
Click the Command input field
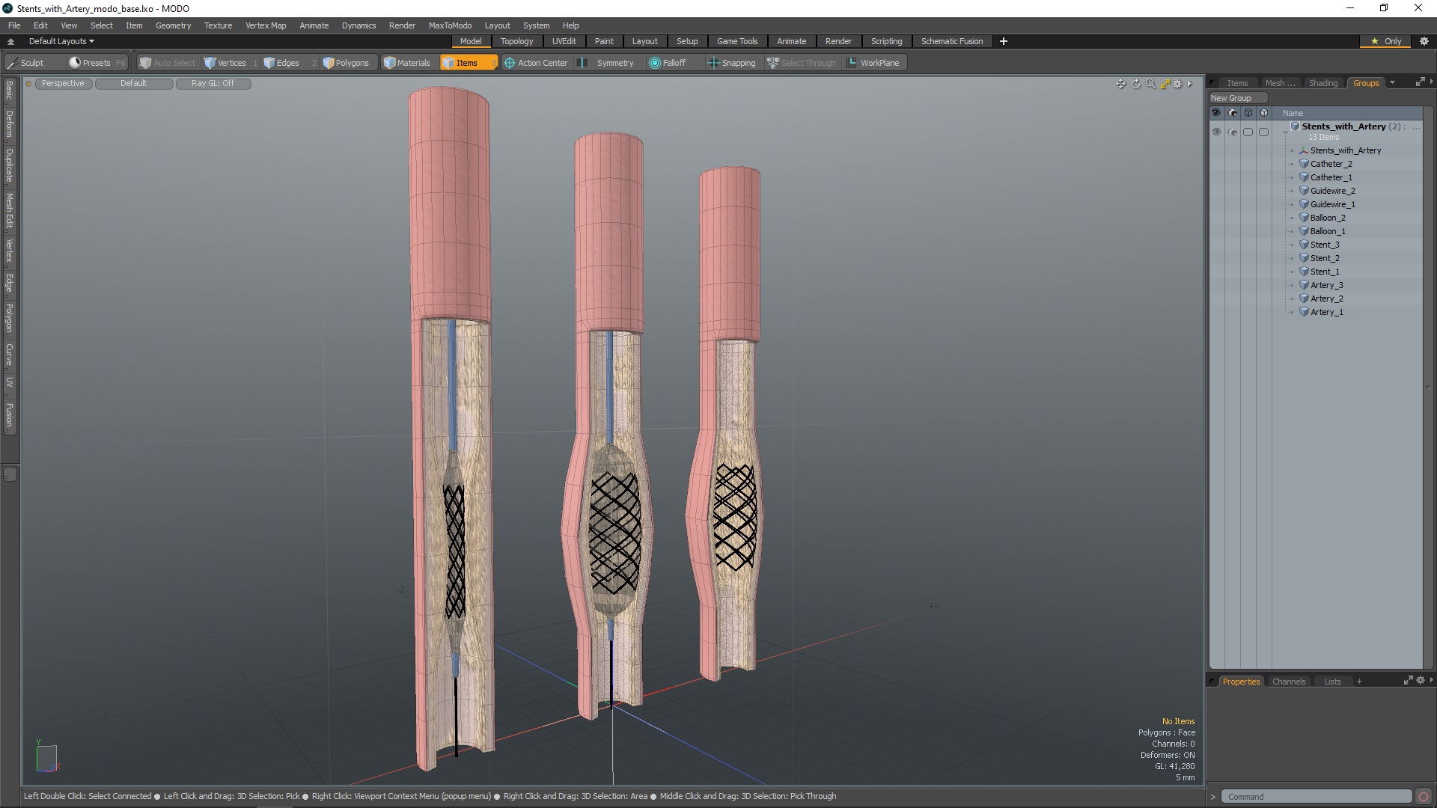tap(1316, 797)
